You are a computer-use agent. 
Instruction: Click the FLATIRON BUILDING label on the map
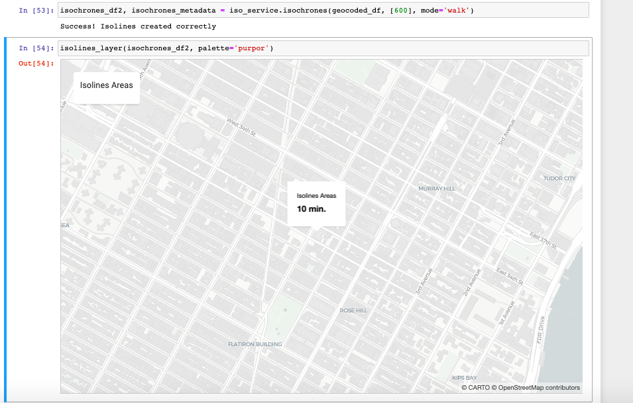255,343
